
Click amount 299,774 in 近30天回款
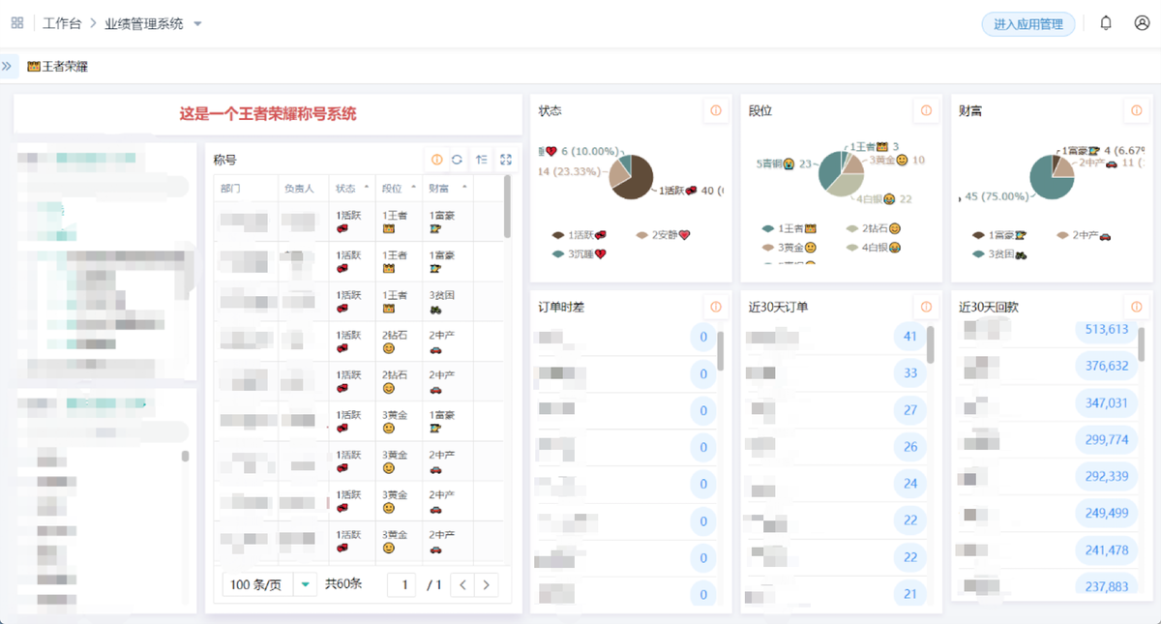pyautogui.click(x=1107, y=439)
